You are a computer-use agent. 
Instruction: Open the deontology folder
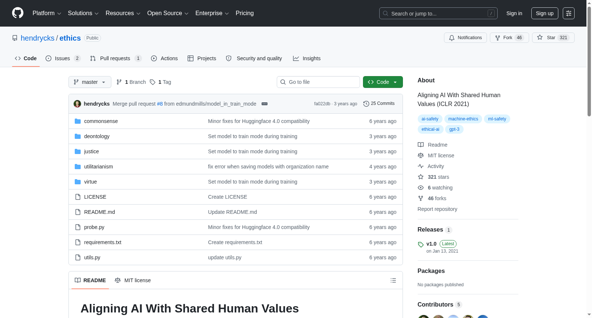(x=97, y=136)
